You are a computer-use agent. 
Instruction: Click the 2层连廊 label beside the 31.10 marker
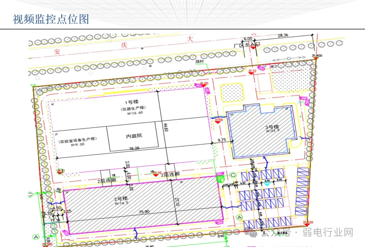[x=170, y=174]
